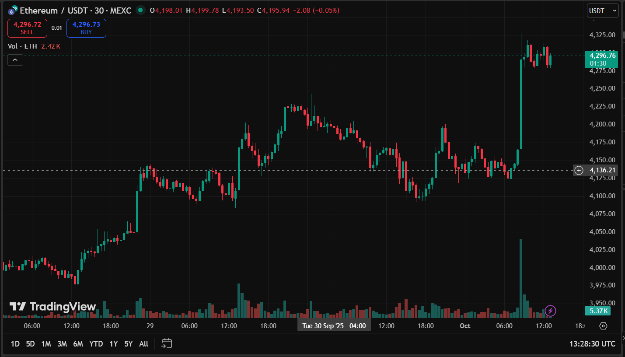Click the chart settings gear icon
625x357 pixels.
(x=604, y=326)
